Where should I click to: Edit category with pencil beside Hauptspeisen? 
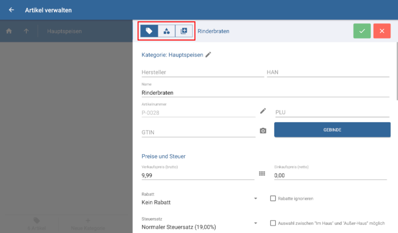(x=208, y=55)
